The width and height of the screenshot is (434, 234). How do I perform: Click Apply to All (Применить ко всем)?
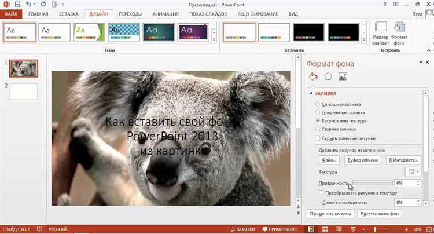pos(330,214)
